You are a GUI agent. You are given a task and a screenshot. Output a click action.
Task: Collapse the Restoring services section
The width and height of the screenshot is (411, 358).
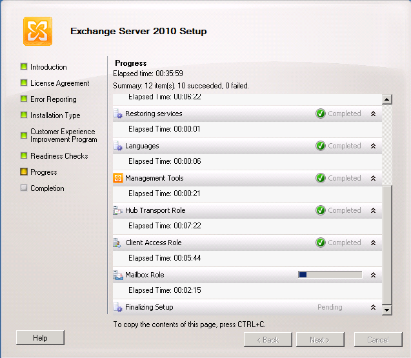(373, 114)
